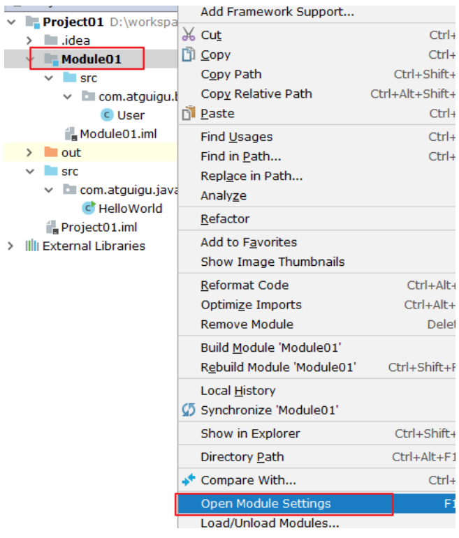Image resolution: width=459 pixels, height=538 pixels.
Task: Click the Project01.iml file icon
Action: click(x=52, y=227)
